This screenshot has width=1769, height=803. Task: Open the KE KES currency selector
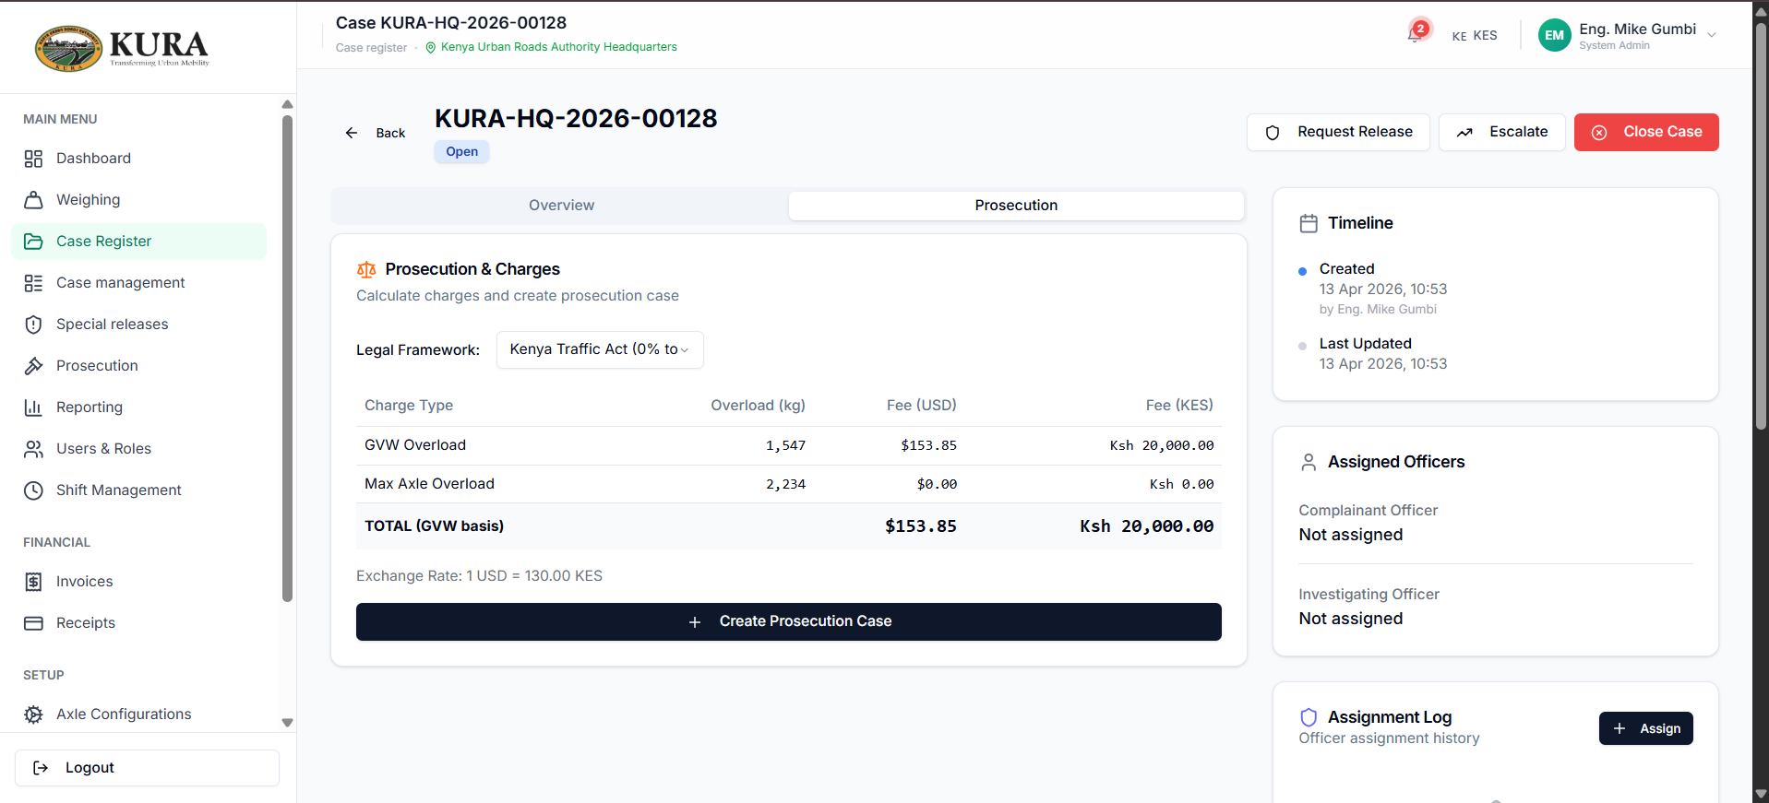pos(1475,35)
